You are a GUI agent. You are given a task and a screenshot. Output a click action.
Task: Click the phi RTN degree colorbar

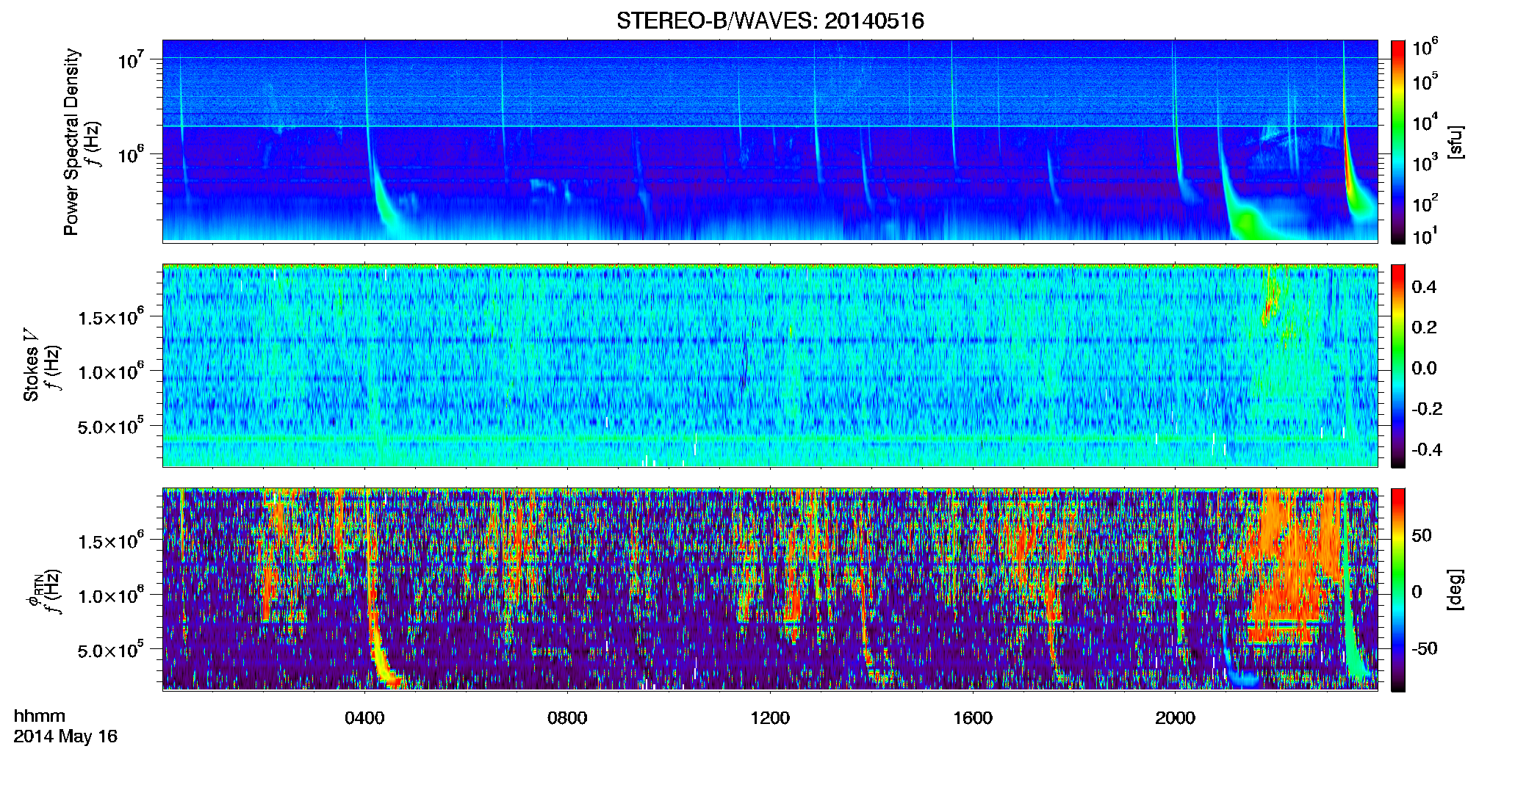pyautogui.click(x=1398, y=590)
